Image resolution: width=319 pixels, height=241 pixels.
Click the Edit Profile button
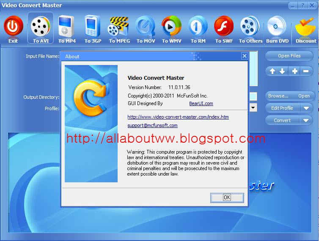pos(282,108)
